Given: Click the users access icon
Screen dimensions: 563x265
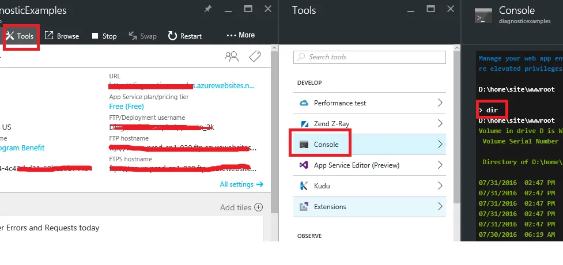Looking at the screenshot, I should pyautogui.click(x=232, y=56).
